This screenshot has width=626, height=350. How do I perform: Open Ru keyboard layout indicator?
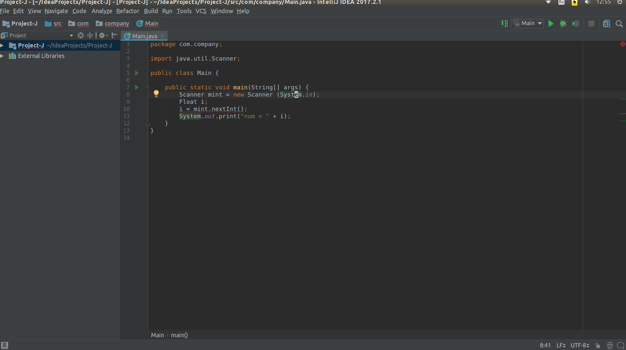coord(561,2)
